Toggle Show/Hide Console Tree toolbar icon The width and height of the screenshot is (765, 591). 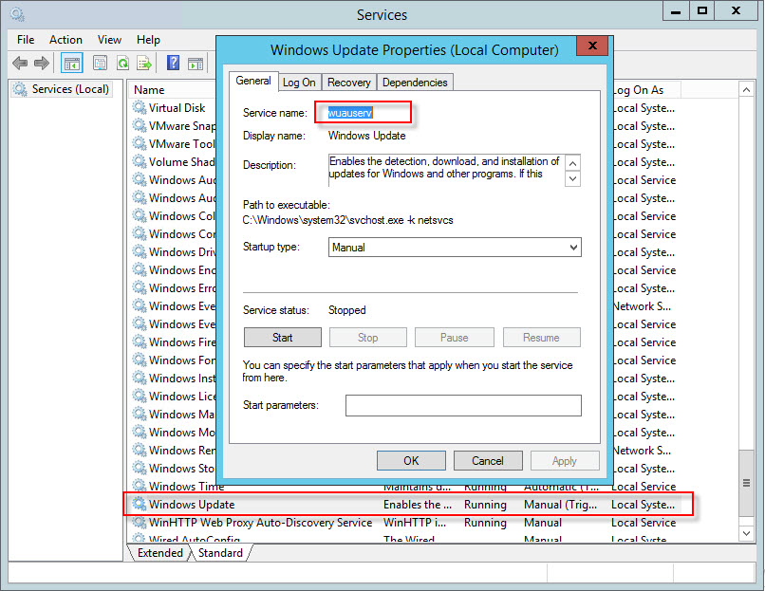point(72,63)
